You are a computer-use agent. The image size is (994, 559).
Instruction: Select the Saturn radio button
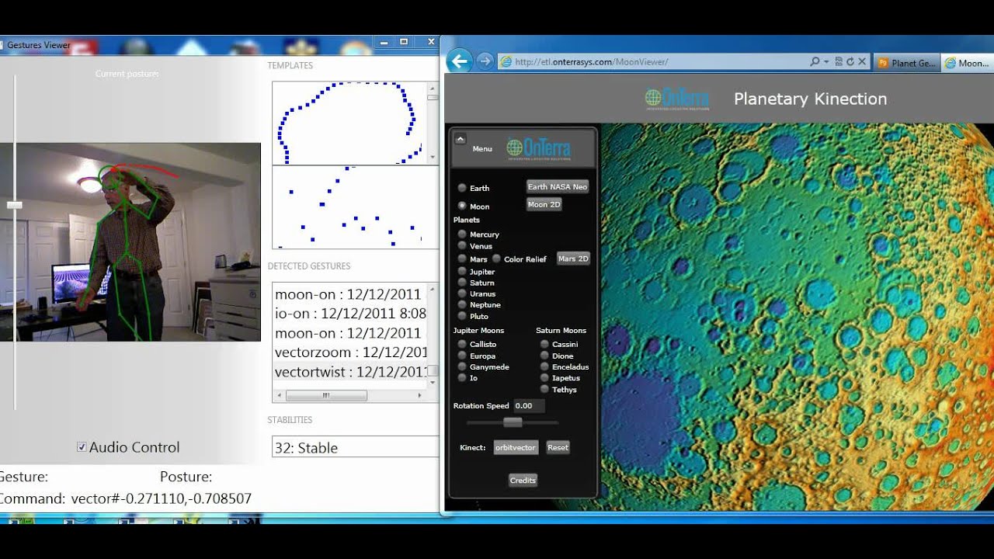(462, 283)
